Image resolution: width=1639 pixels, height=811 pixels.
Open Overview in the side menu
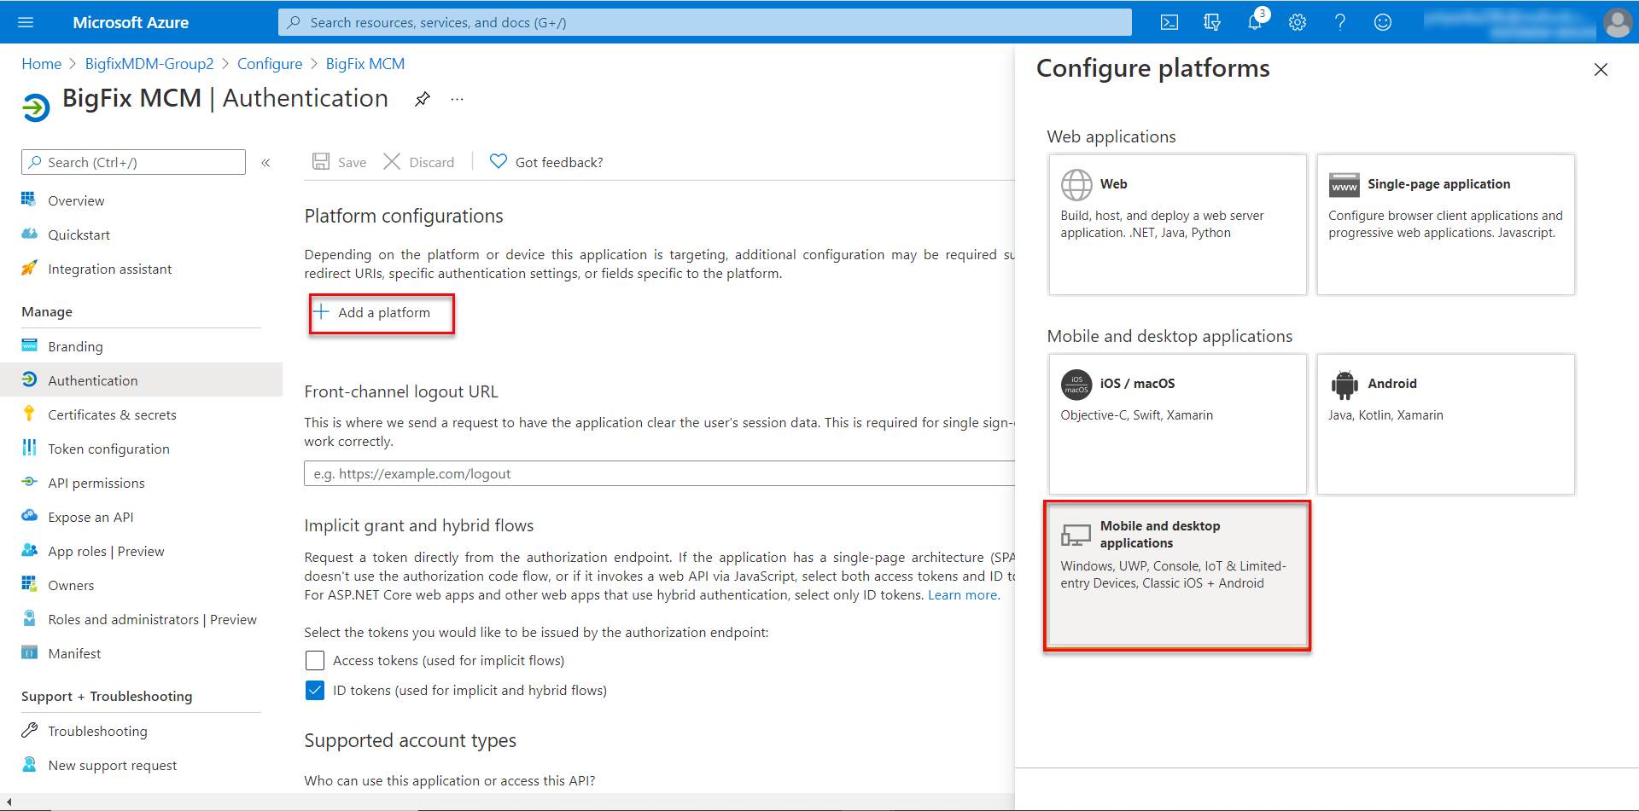pos(141,200)
